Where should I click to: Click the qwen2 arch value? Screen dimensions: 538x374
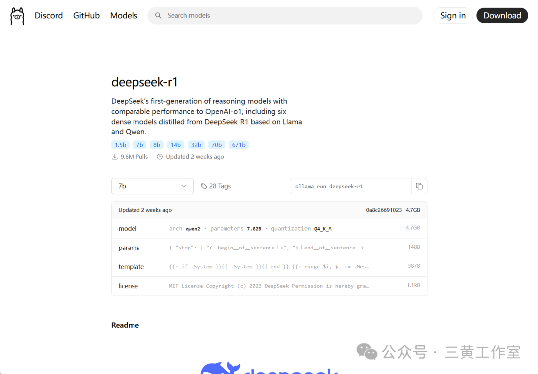coord(193,229)
